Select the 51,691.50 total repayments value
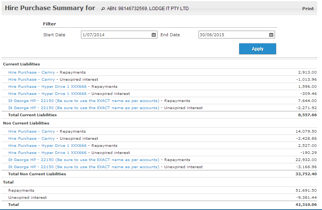This screenshot has width=322, height=210. point(306,191)
